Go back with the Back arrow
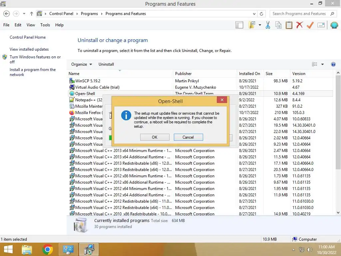341x256 pixels. pos(7,14)
